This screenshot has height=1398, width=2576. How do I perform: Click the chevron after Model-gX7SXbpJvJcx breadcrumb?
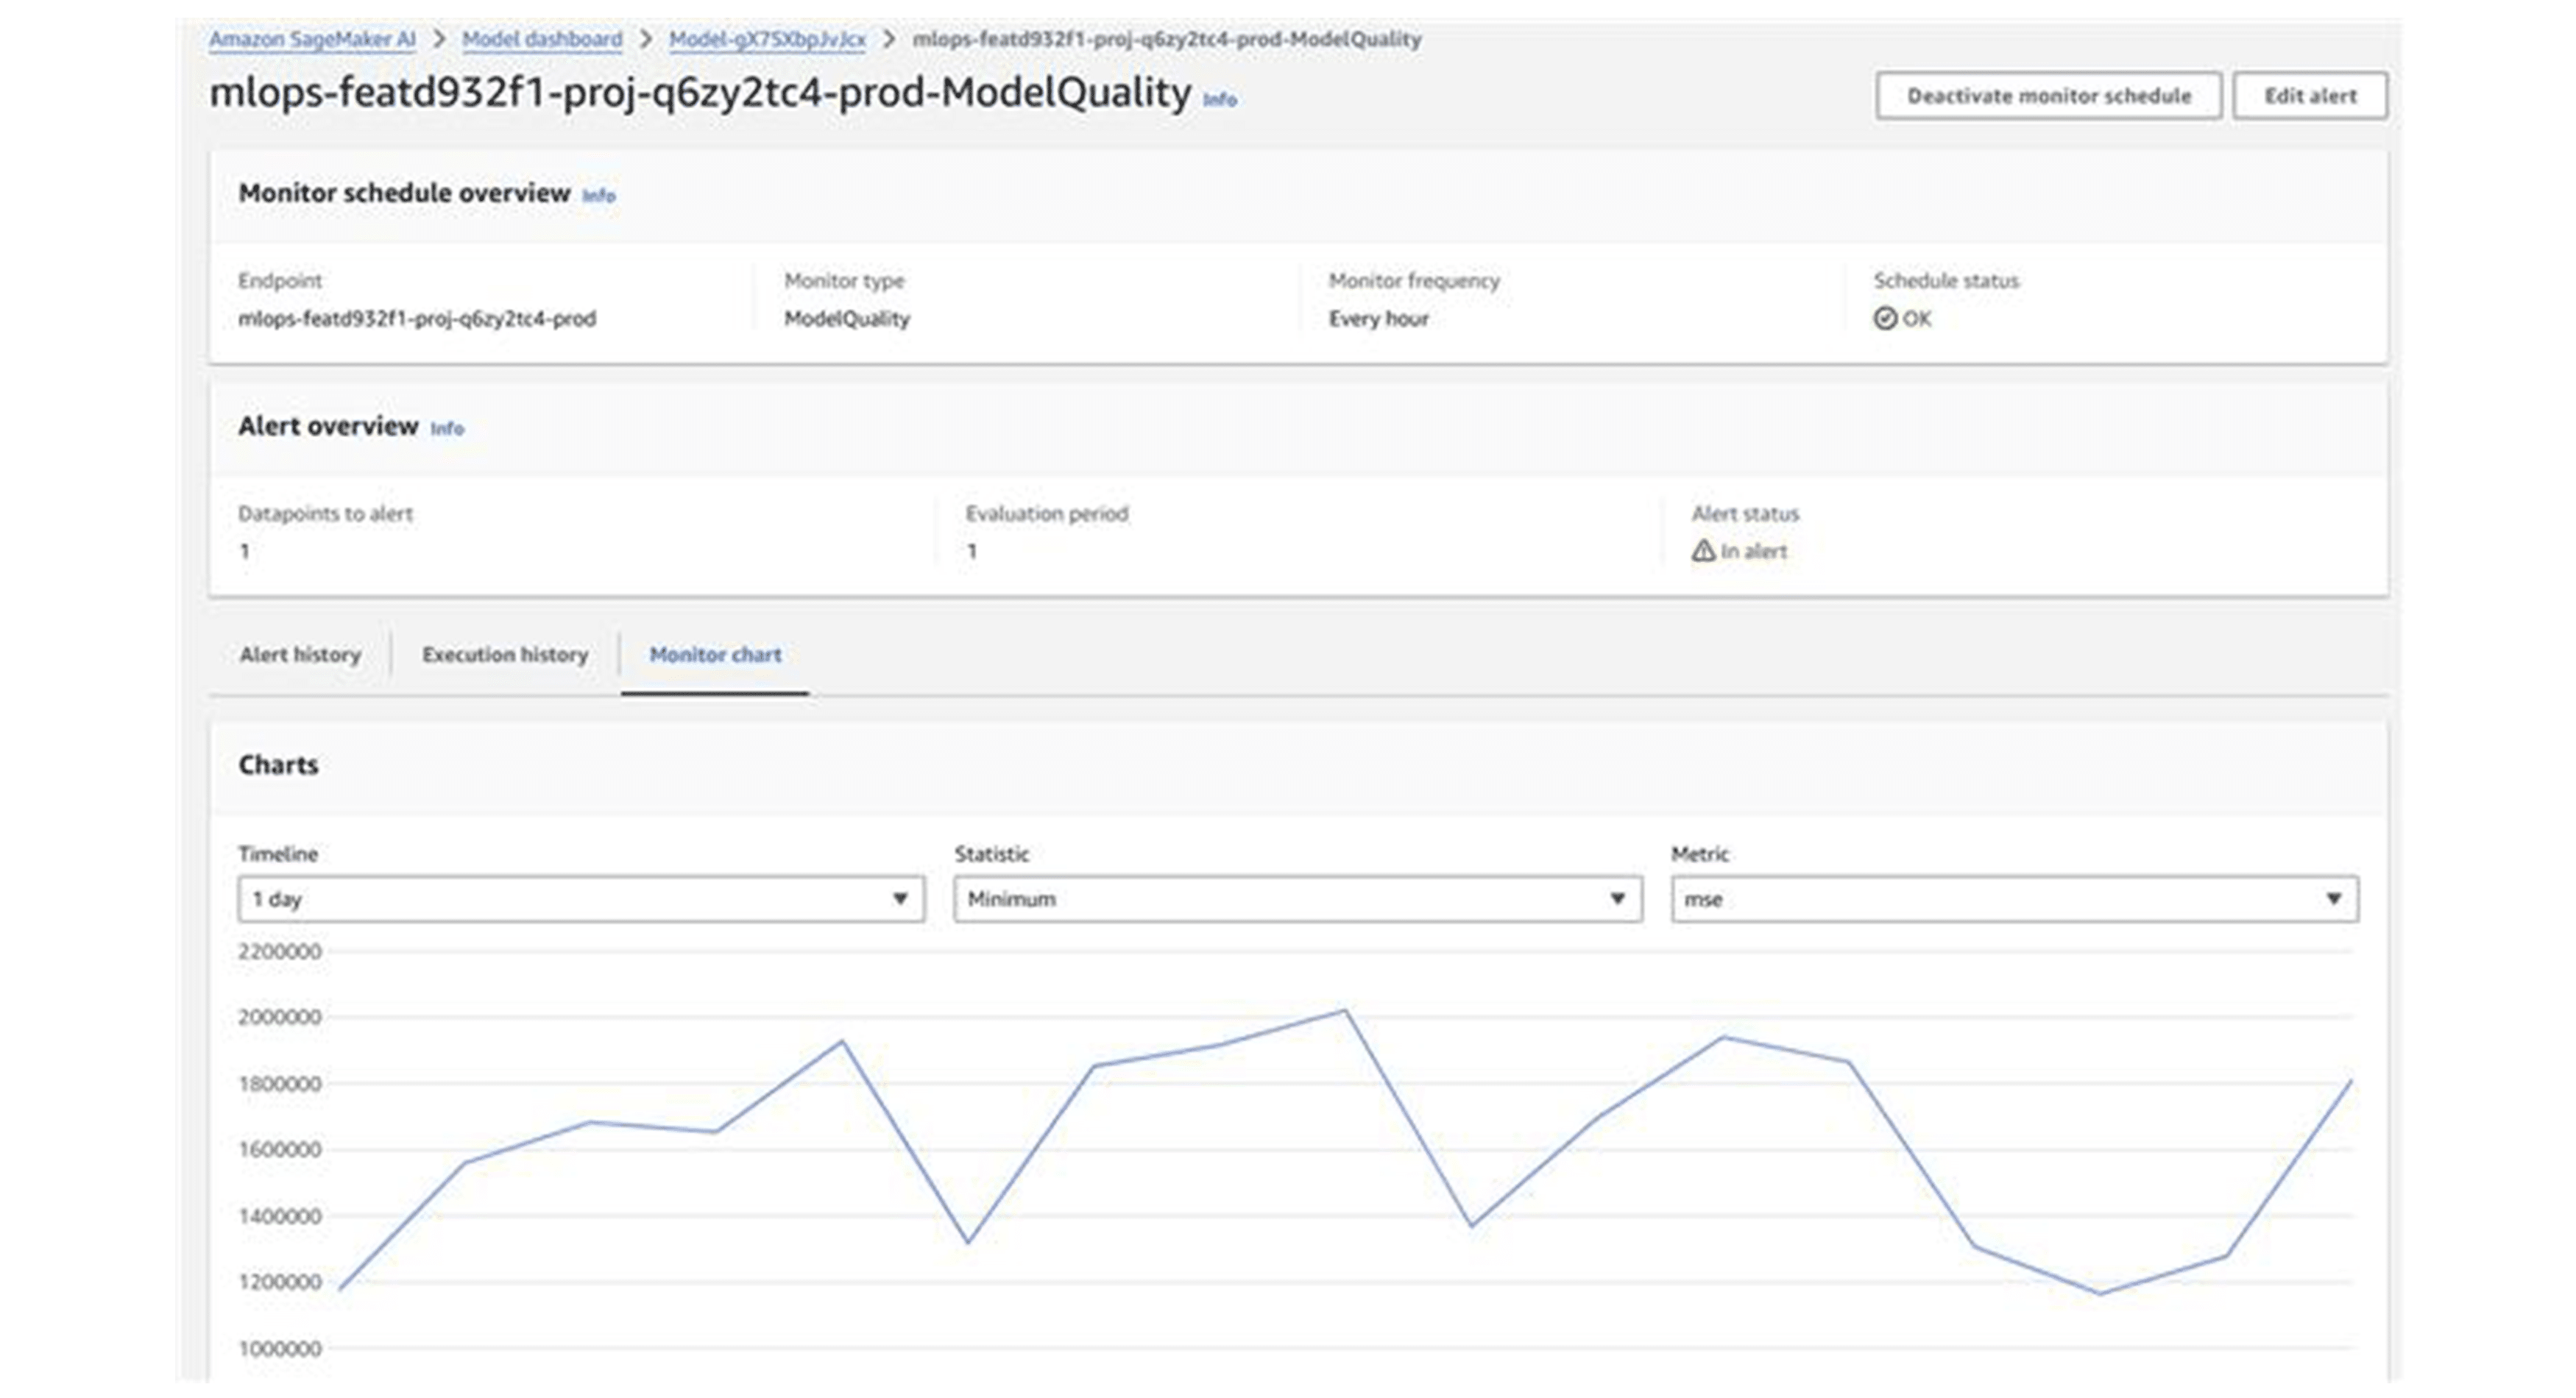coord(888,39)
